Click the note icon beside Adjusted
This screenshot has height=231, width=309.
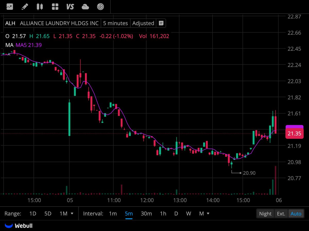click(161, 23)
